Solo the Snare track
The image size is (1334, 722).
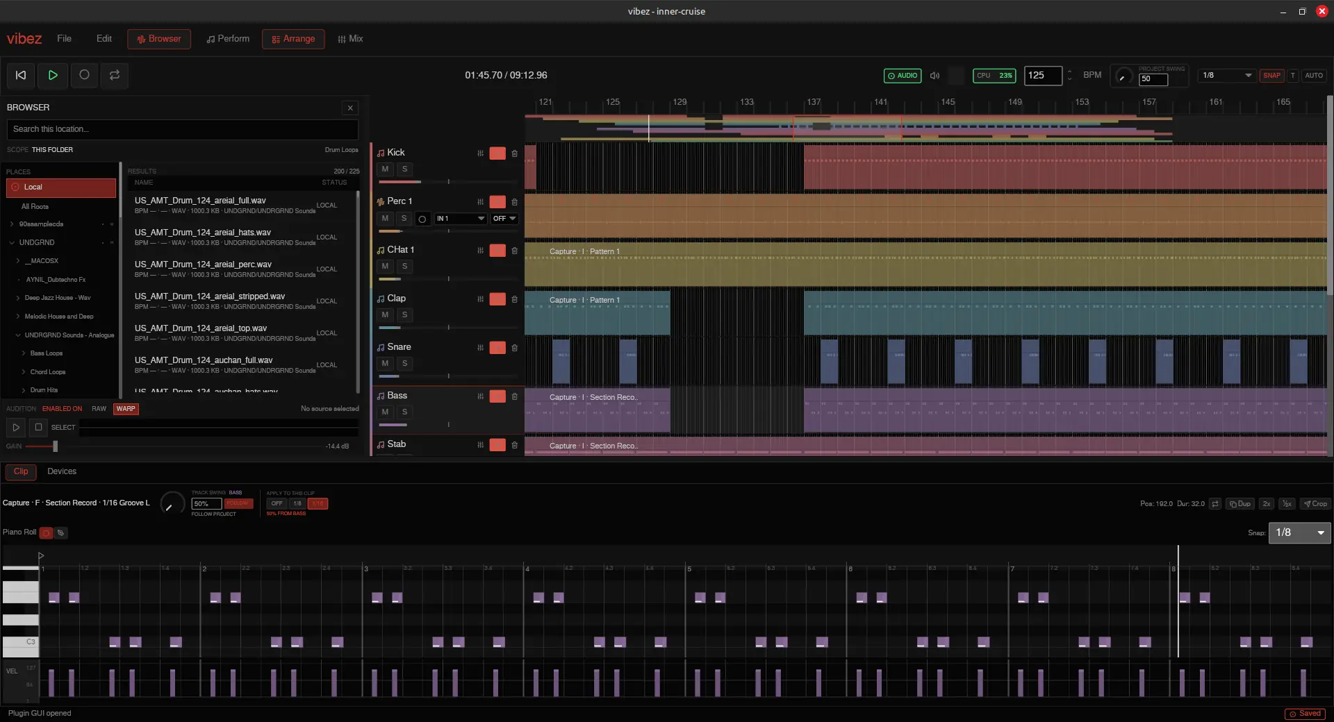tap(404, 364)
